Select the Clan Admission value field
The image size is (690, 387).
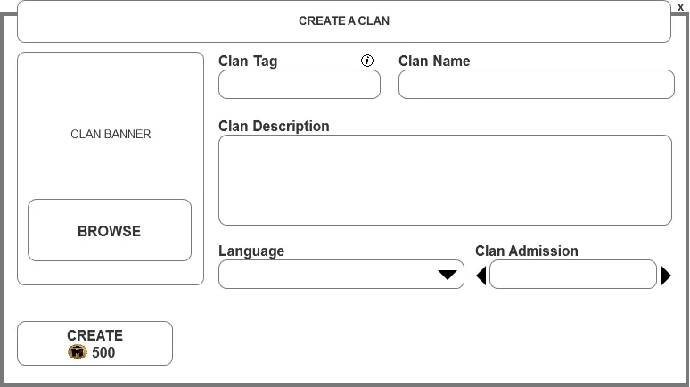click(x=573, y=275)
